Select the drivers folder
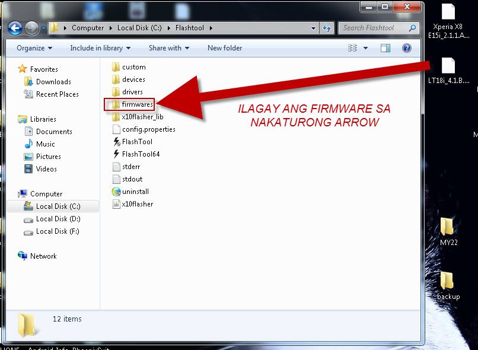 click(127, 92)
